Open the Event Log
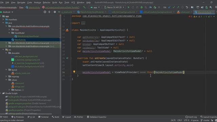The image size is (217, 122). click(x=191, y=117)
